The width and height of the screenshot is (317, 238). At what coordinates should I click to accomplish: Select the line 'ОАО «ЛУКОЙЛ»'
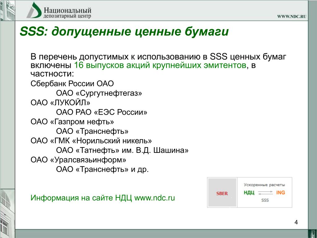click(x=60, y=103)
